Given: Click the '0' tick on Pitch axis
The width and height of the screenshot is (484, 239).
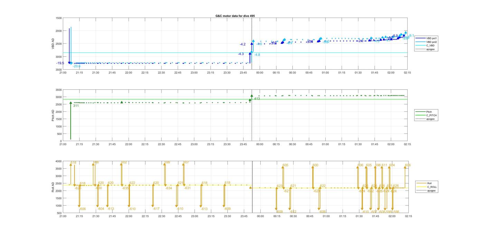Looking at the screenshot, I should pyautogui.click(x=61, y=141).
